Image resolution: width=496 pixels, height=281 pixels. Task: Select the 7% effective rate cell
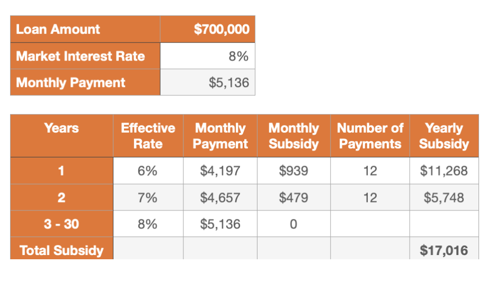[148, 198]
